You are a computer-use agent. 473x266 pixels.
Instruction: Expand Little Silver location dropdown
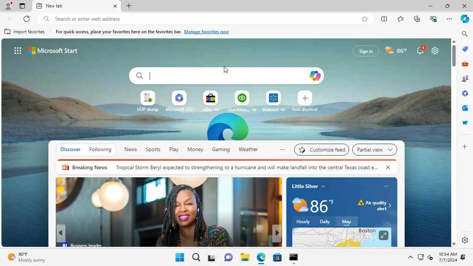tap(323, 187)
